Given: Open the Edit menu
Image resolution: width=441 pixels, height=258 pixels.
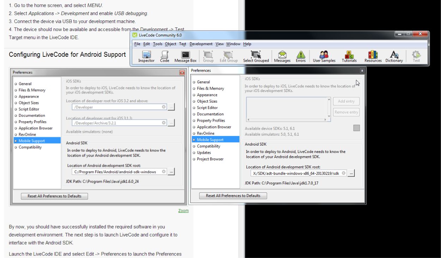Looking at the screenshot, I should [147, 44].
